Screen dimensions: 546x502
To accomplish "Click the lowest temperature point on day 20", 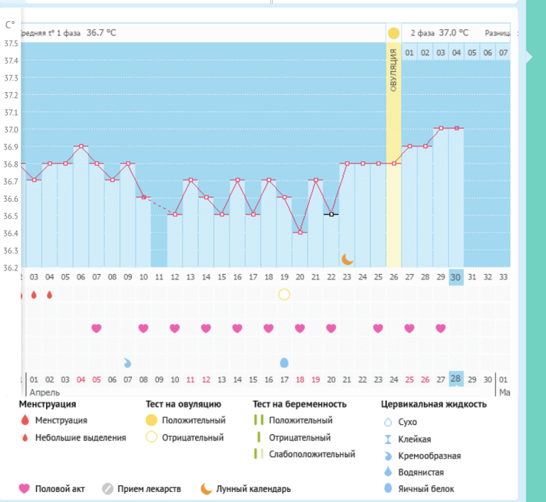I will (x=300, y=232).
